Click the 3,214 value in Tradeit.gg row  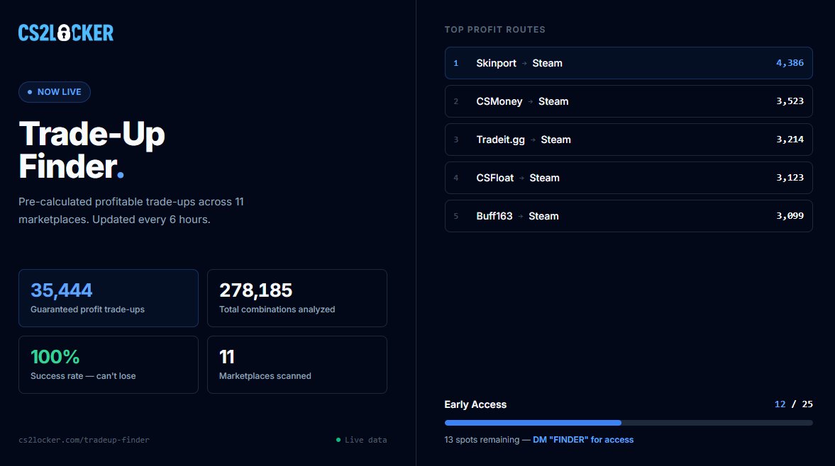(790, 140)
